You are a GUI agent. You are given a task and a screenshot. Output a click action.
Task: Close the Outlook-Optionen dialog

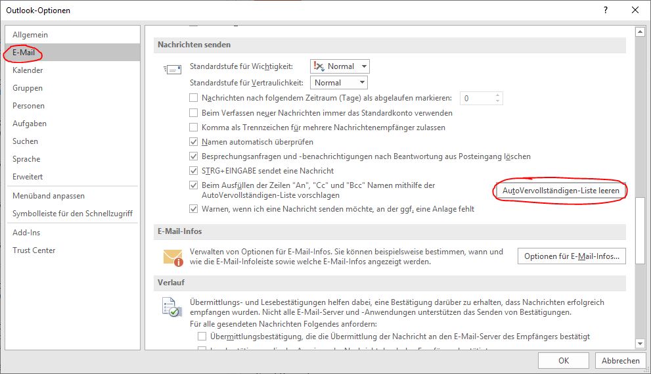pos(635,10)
